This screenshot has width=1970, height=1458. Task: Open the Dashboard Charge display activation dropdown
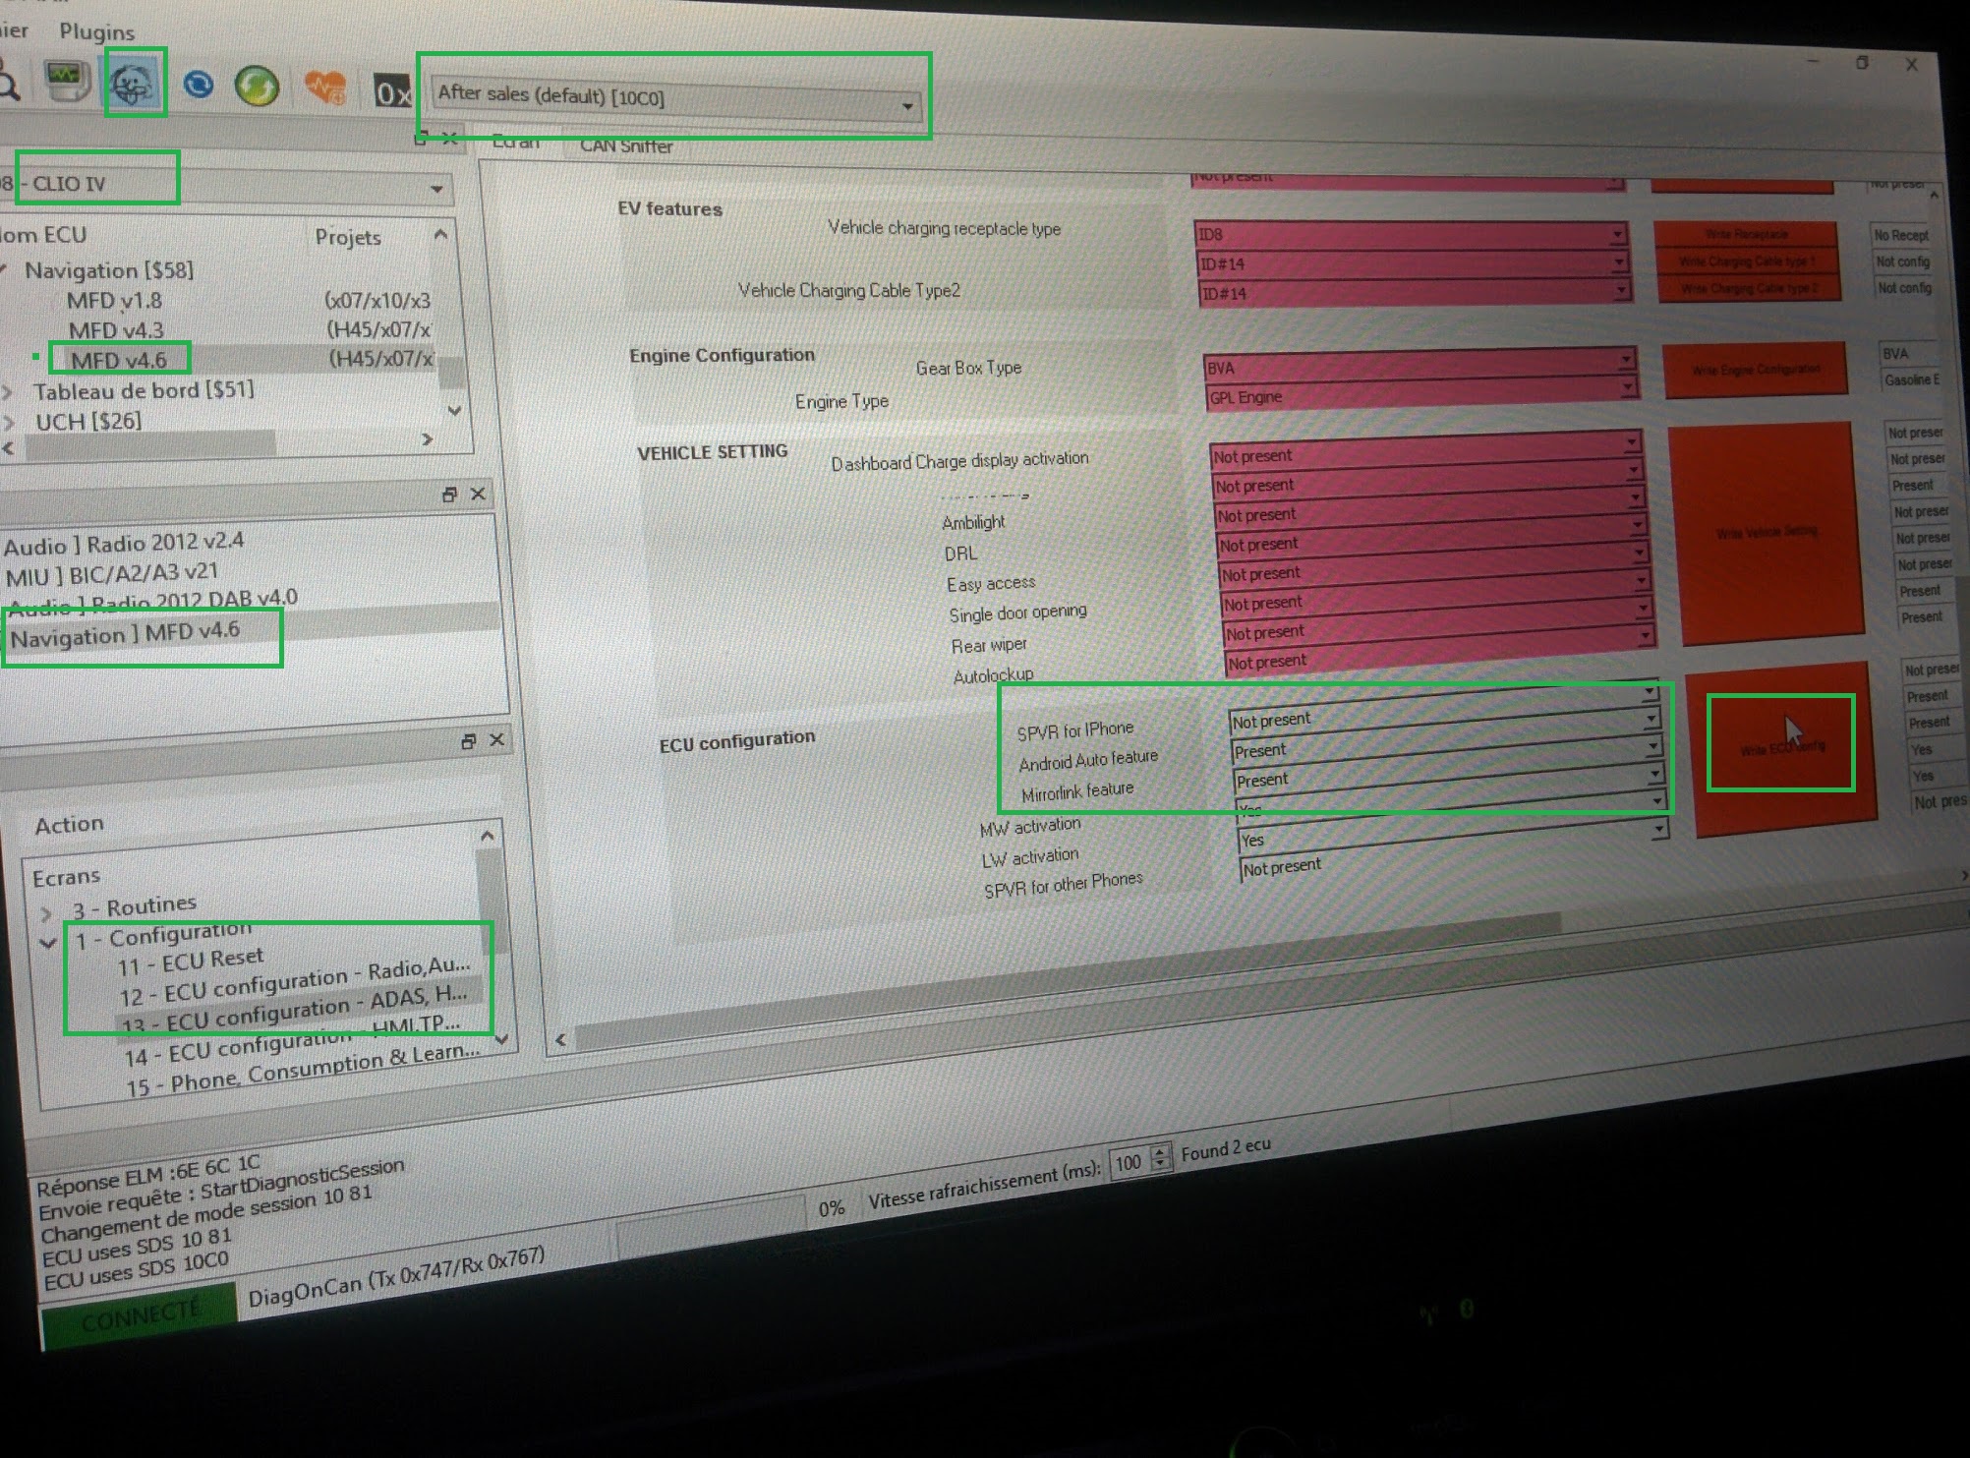(1425, 450)
